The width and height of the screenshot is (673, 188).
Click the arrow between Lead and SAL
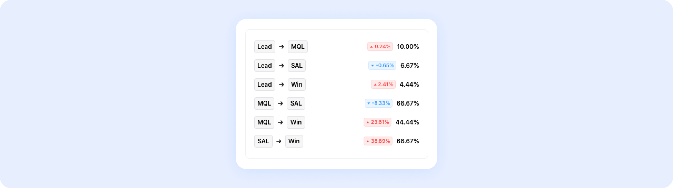click(281, 66)
